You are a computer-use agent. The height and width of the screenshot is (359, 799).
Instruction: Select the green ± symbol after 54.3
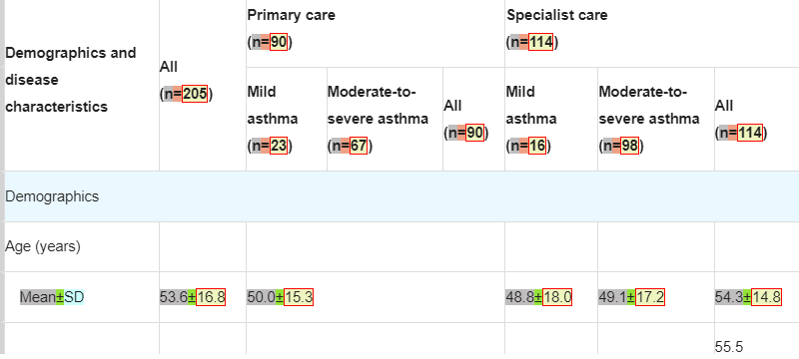[746, 297]
